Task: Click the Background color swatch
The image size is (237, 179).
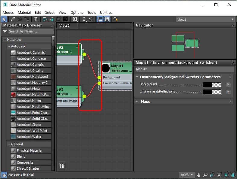Action: pos(212,85)
